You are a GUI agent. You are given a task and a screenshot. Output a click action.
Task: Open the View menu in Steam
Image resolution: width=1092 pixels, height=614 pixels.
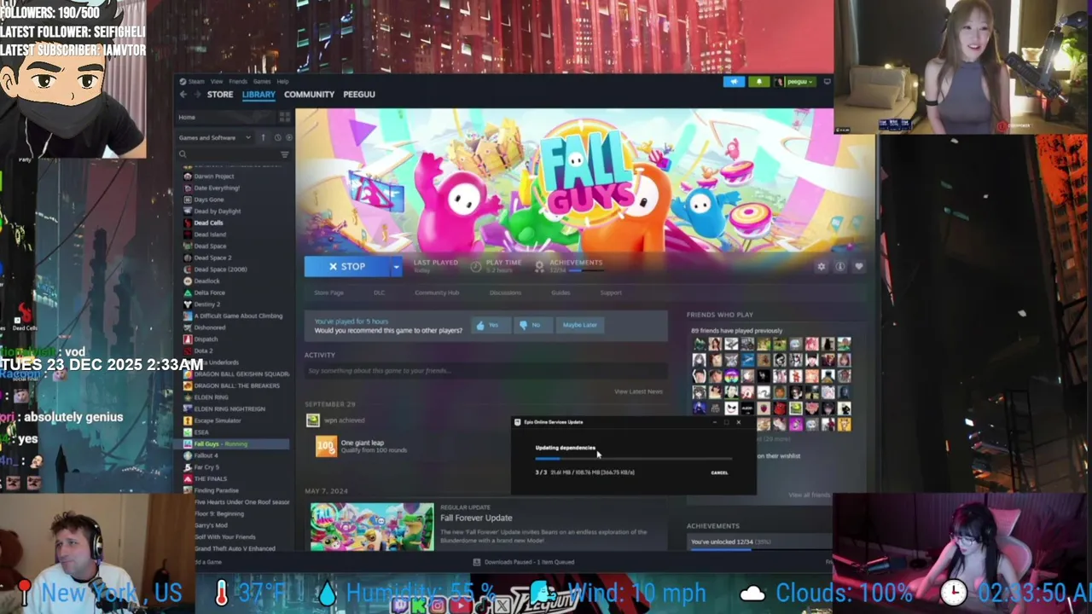217,81
